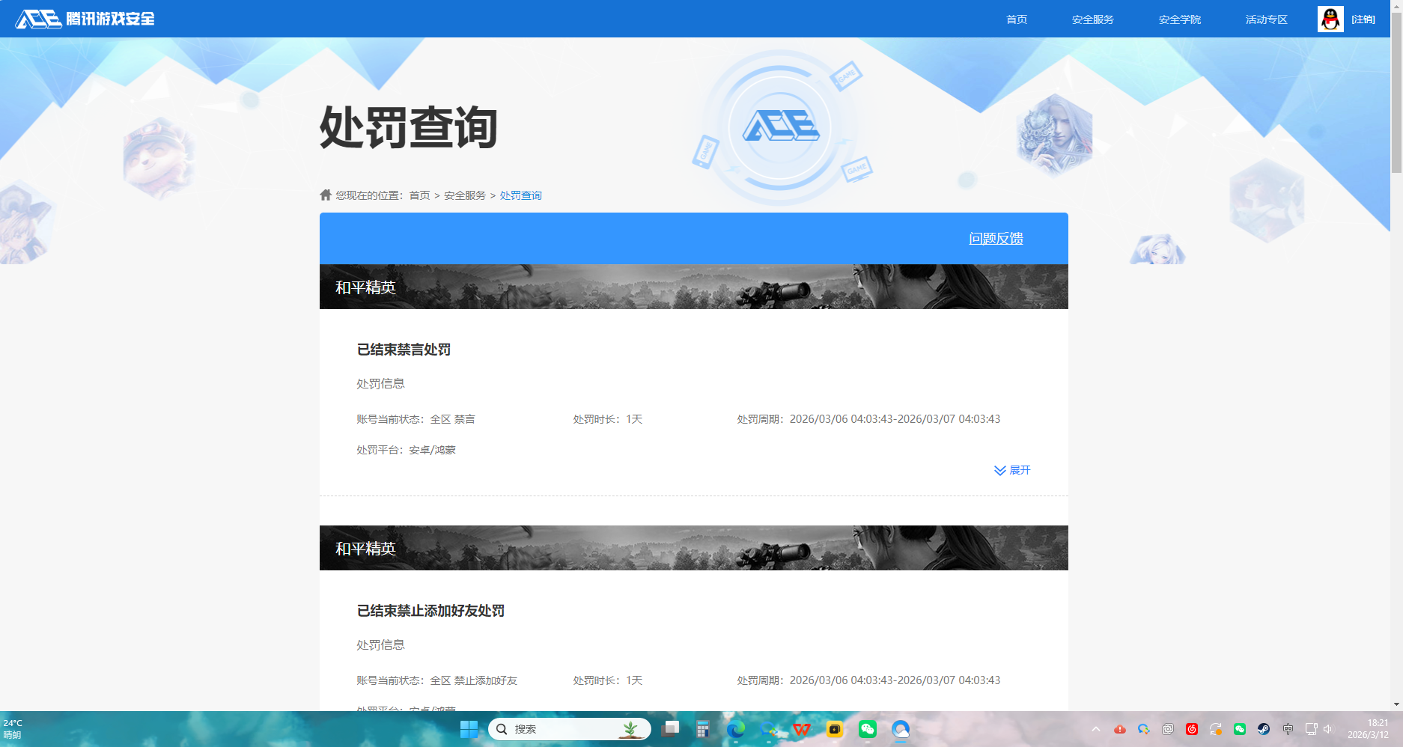1403x747 pixels.
Task: Open the volume control in the system tray
Action: point(1327,729)
